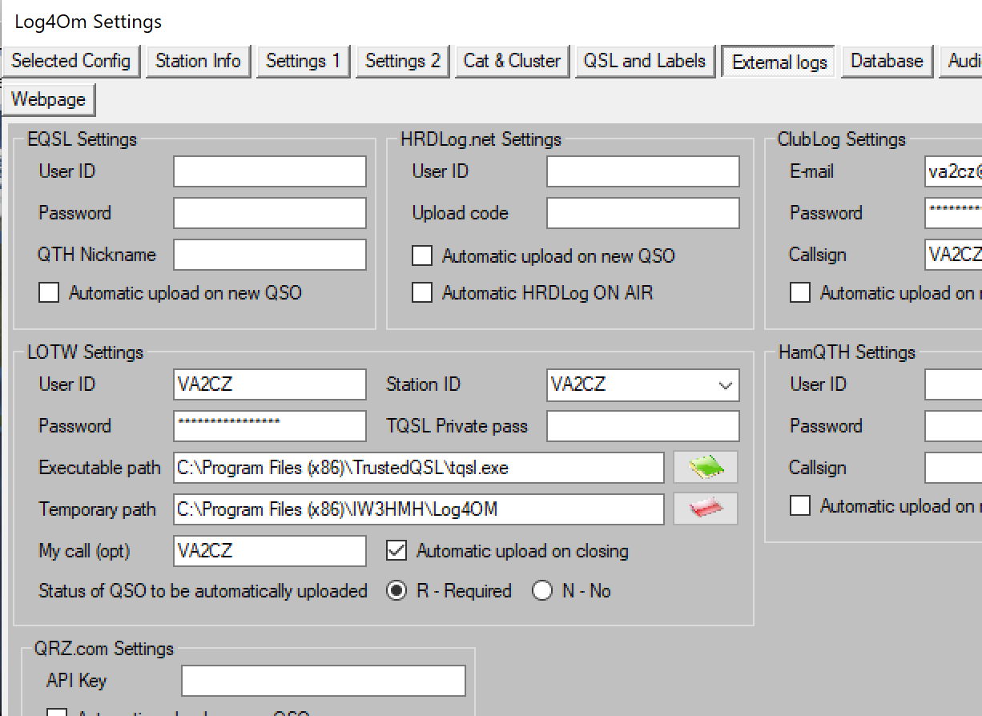Open the Station Info tab

198,61
